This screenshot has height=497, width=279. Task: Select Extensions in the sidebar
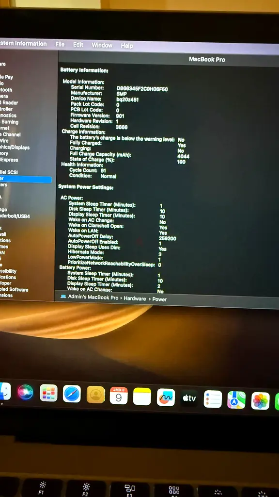coord(6,296)
